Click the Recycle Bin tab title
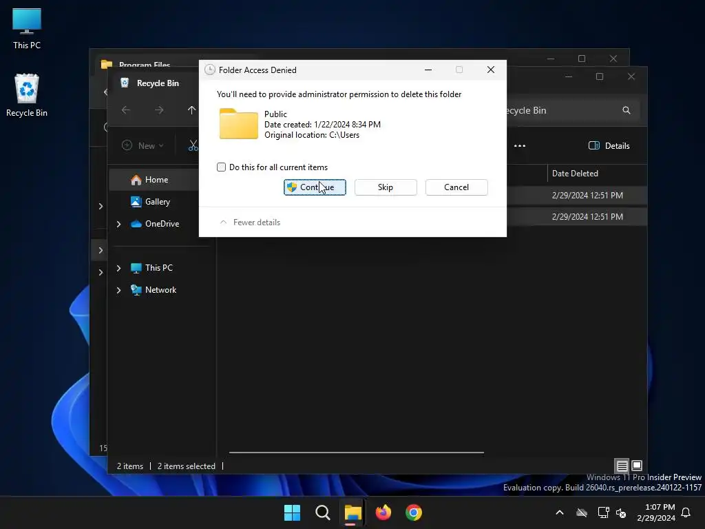 [158, 83]
